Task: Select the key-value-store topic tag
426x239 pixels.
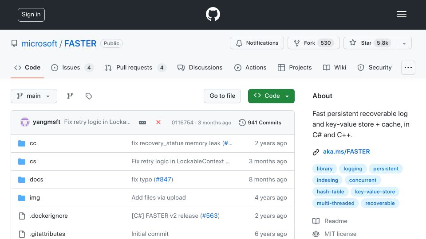Action: 375,192
